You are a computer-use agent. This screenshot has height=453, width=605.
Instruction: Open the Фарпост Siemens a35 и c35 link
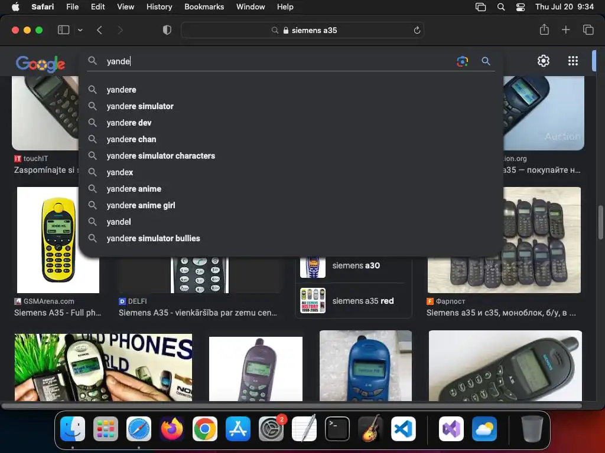tap(501, 313)
